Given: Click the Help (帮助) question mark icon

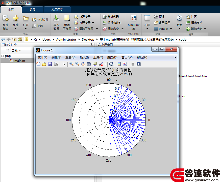Looking at the screenshot, I should (179, 18).
